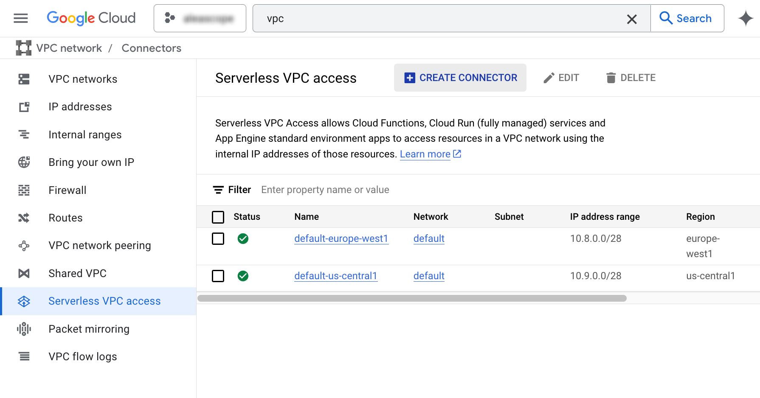Click the Shared VPC icon

[24, 273]
